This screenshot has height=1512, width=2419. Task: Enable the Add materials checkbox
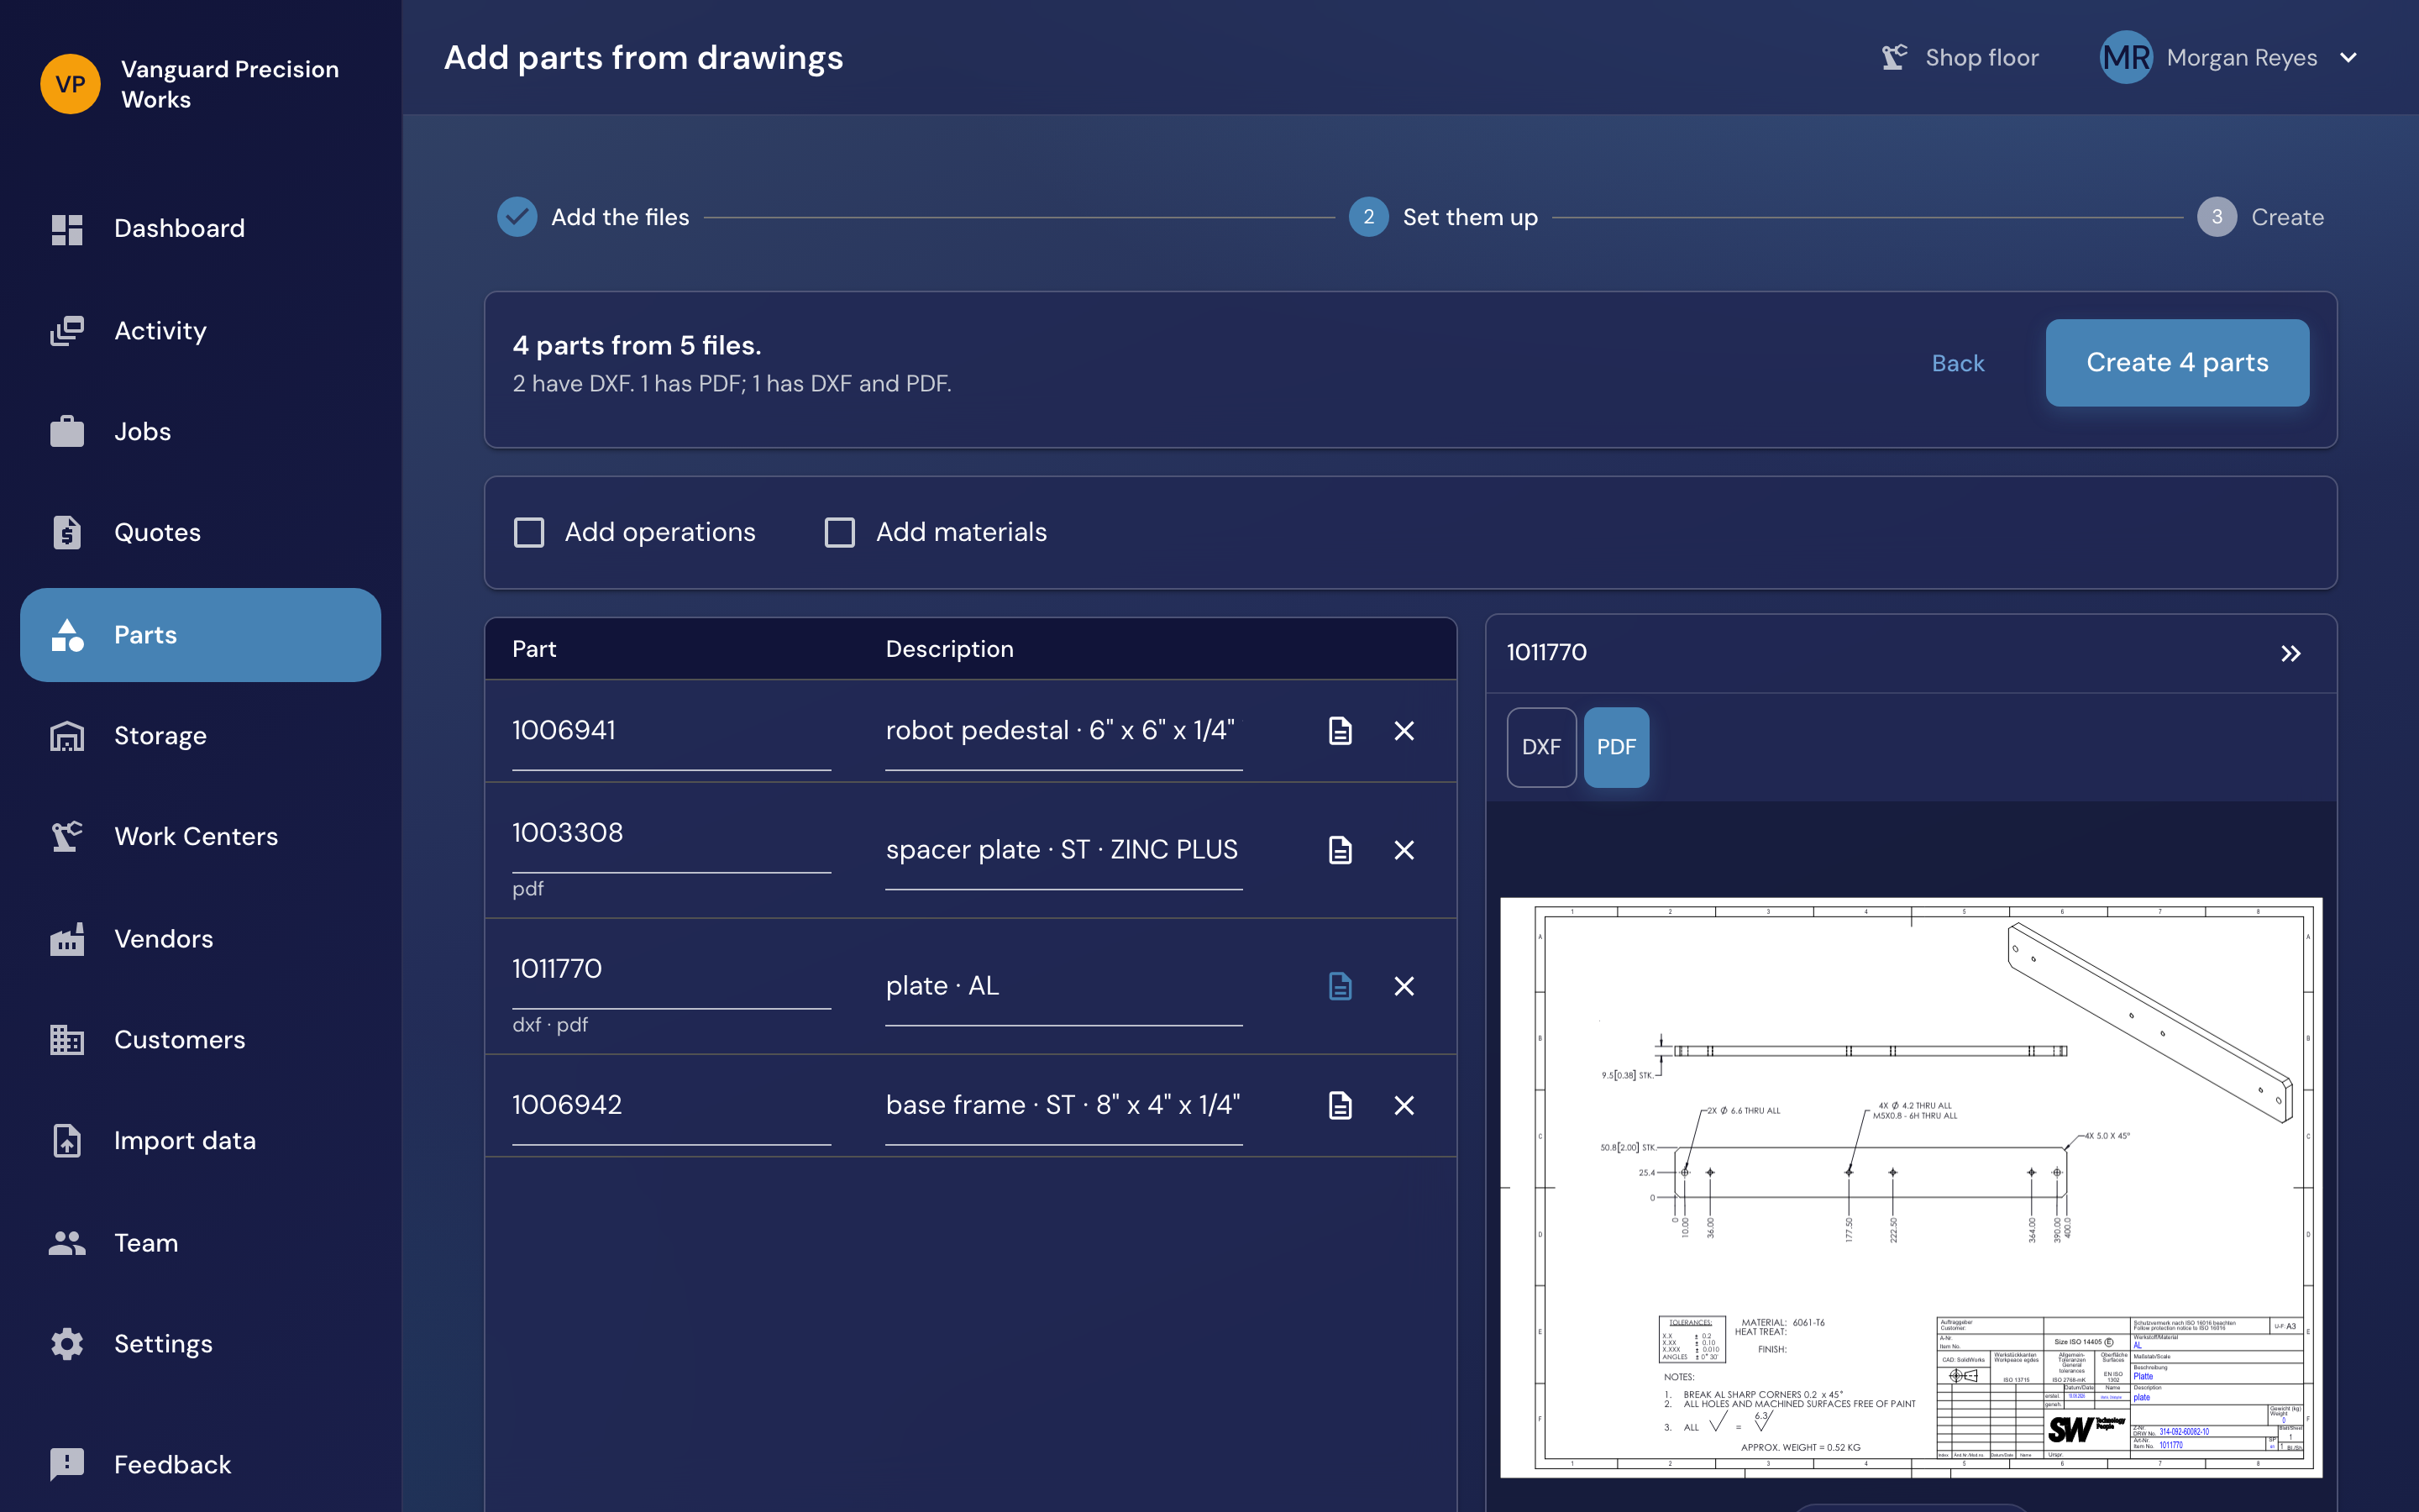pos(840,532)
